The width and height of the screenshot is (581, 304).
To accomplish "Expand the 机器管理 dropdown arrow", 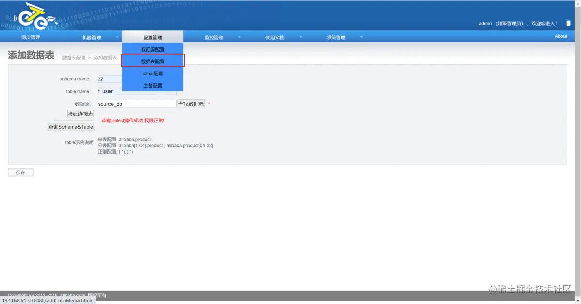I will (x=117, y=37).
